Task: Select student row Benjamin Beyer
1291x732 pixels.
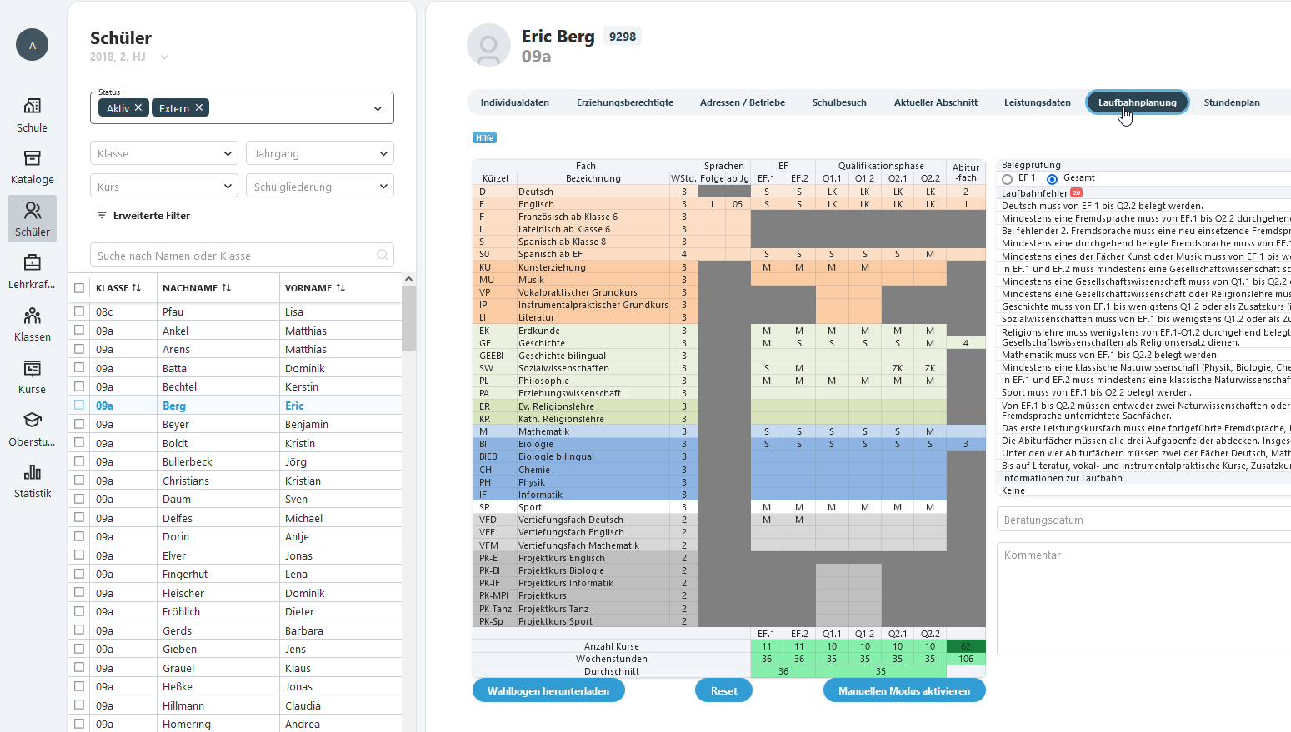Action: coord(235,424)
